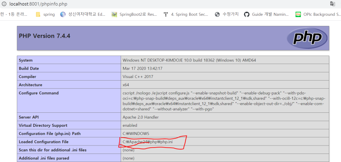
Task: Open the spring bookmarks folder
Action: point(45,14)
